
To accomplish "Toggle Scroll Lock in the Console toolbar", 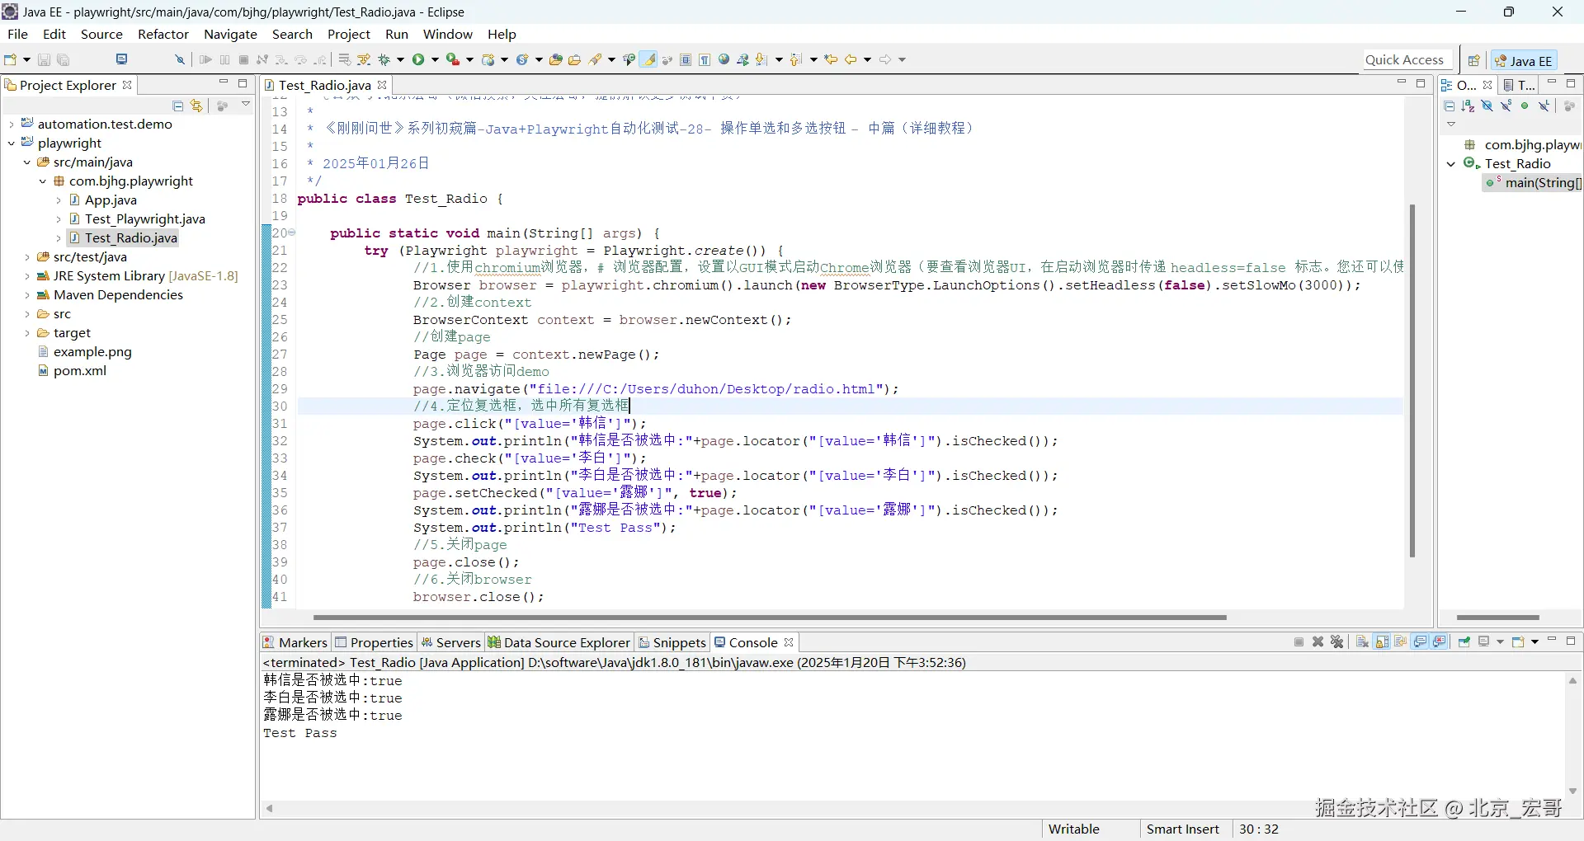I will pos(1382,642).
